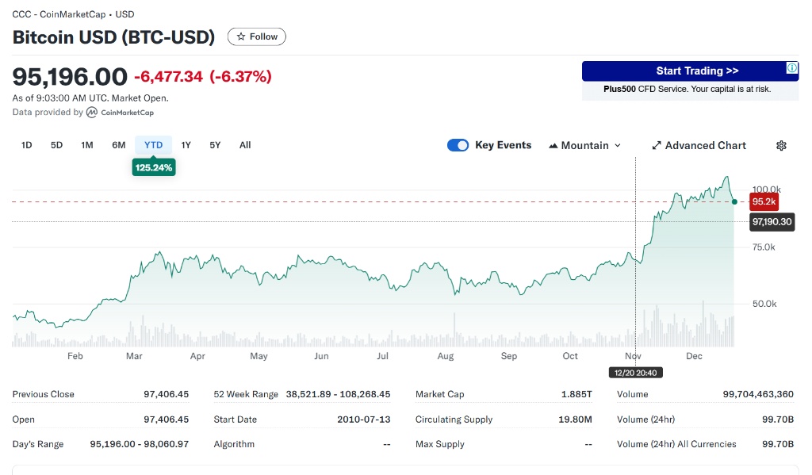Switch to the 1M range
Screen dimensions: 812x475
[x=87, y=145]
